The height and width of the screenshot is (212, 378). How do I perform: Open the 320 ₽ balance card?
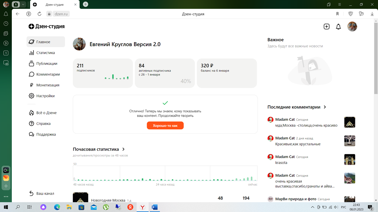(x=227, y=73)
